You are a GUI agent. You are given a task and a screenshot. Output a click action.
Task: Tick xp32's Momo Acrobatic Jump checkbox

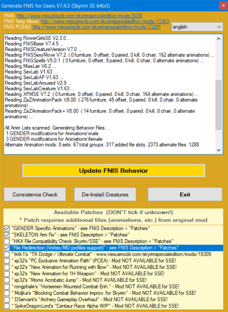pyautogui.click(x=7, y=280)
